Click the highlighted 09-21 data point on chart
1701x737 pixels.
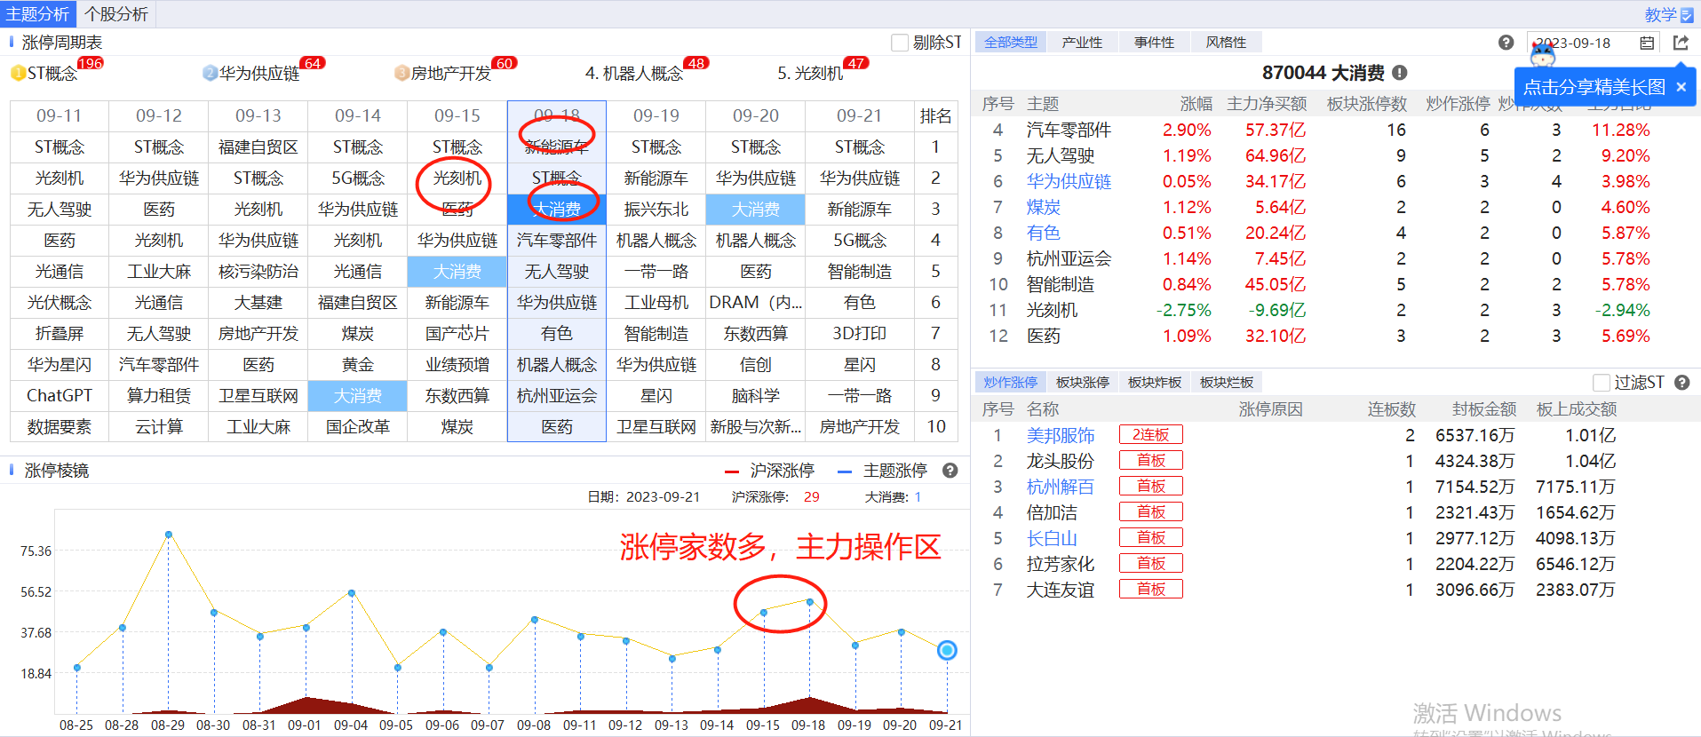coord(947,650)
